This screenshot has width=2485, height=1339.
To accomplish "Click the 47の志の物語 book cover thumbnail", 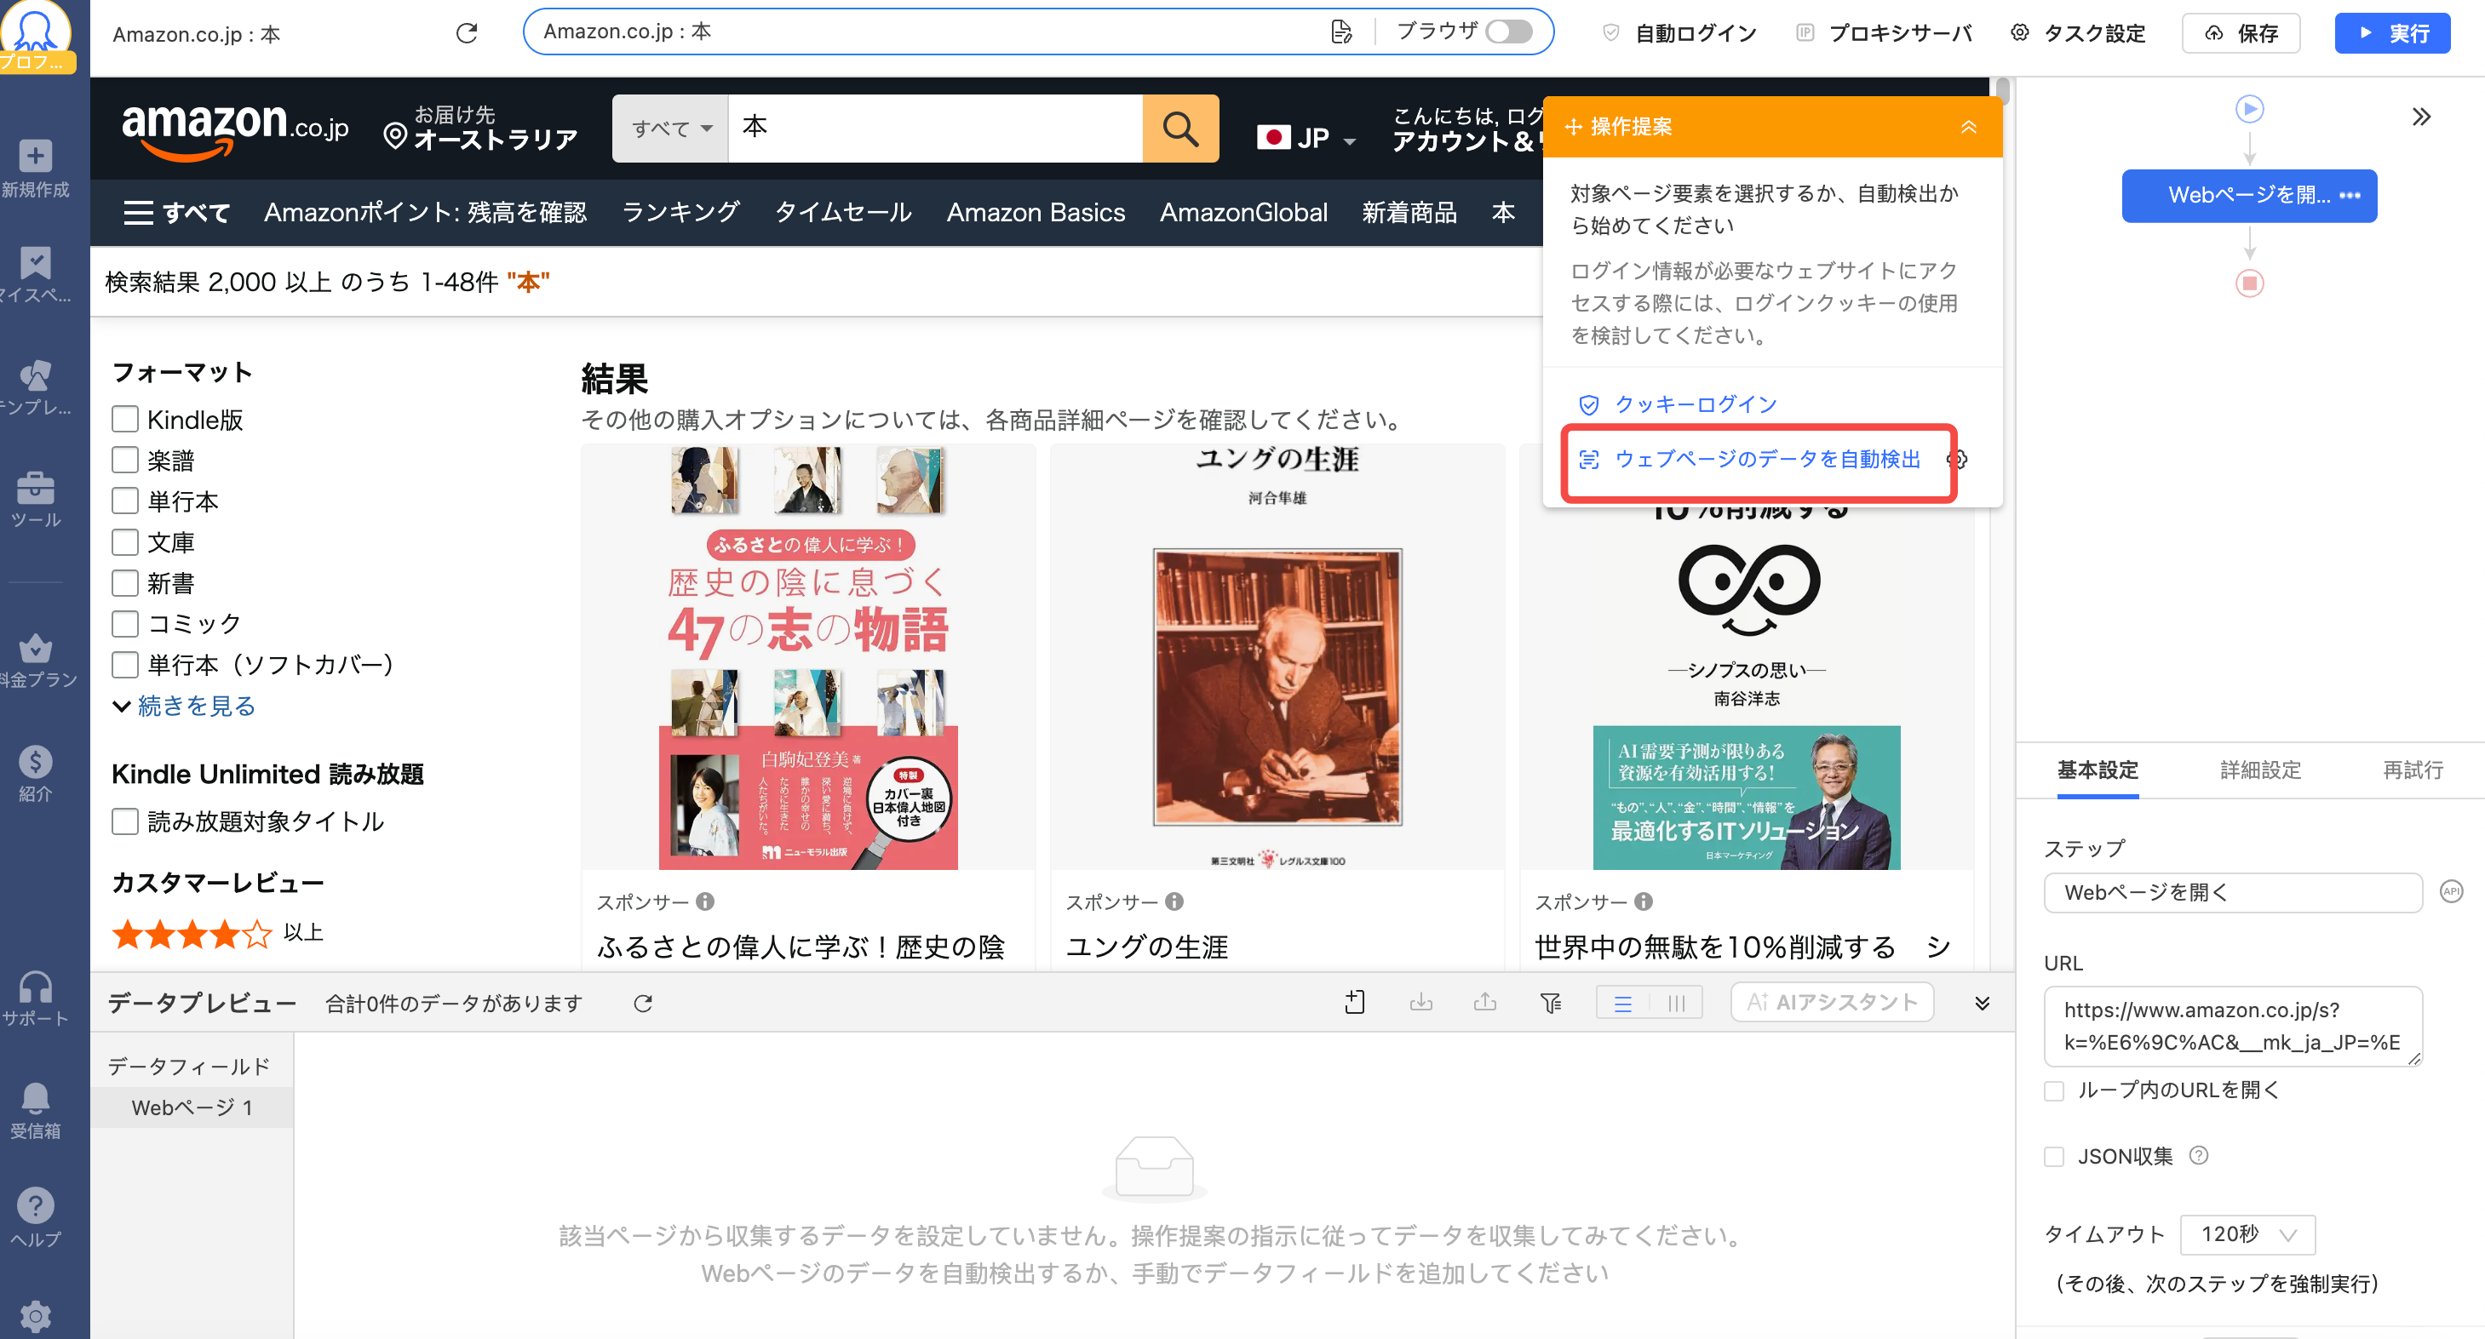I will (x=808, y=658).
